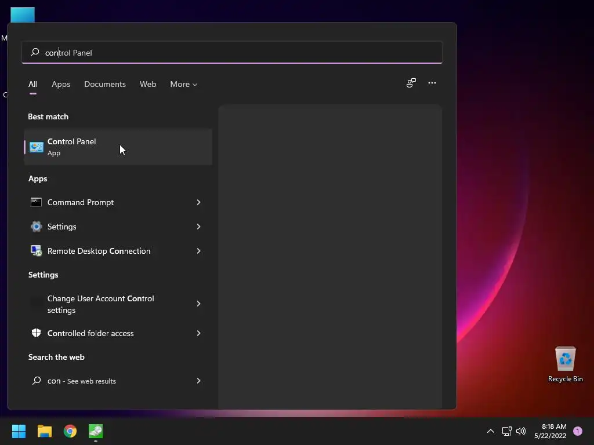Viewport: 594px width, 445px height.
Task: Switch to the Apps search tab
Action: pos(61,84)
